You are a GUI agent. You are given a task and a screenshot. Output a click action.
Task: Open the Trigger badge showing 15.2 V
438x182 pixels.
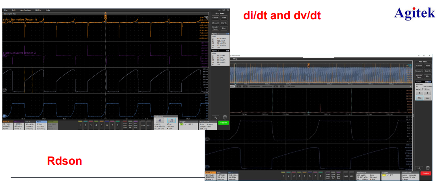pos(188,125)
